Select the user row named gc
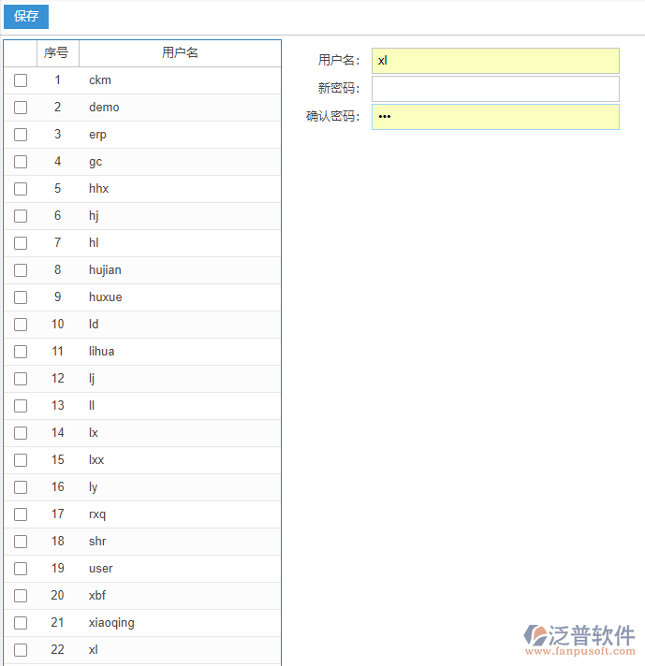Screen dimensions: 645x666 point(95,162)
